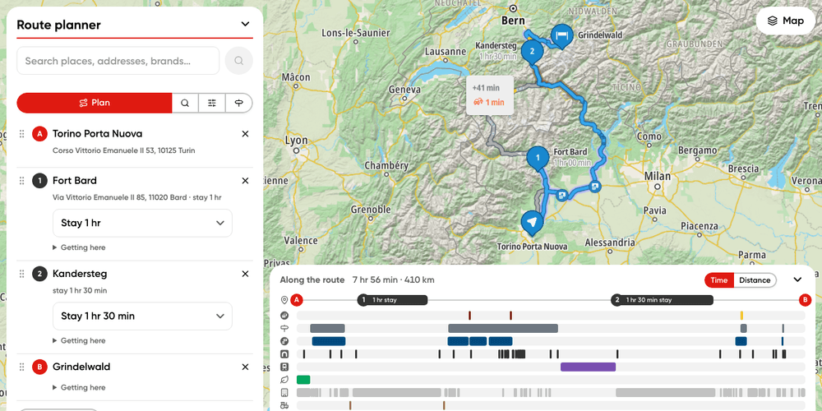Screen dimensions: 822x411
Task: Click the tractor row icon
Action: point(284,405)
